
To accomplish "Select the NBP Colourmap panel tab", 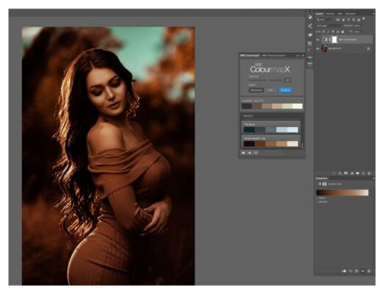I will [250, 55].
